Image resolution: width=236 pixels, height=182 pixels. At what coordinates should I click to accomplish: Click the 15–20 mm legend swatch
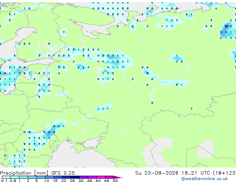pos(58,177)
